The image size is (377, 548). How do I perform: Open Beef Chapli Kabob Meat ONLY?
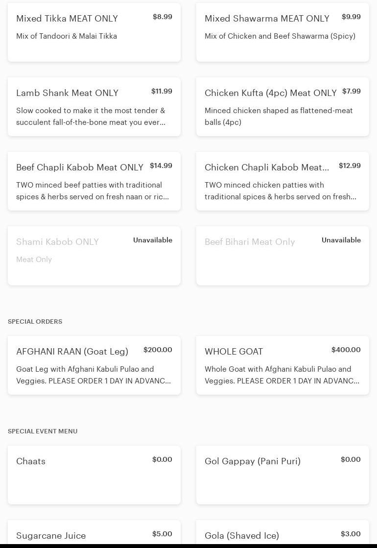[x=79, y=167]
